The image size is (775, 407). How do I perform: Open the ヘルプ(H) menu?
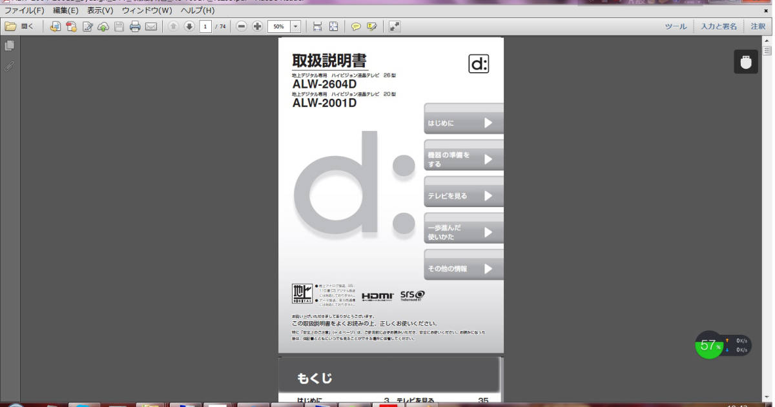[198, 10]
